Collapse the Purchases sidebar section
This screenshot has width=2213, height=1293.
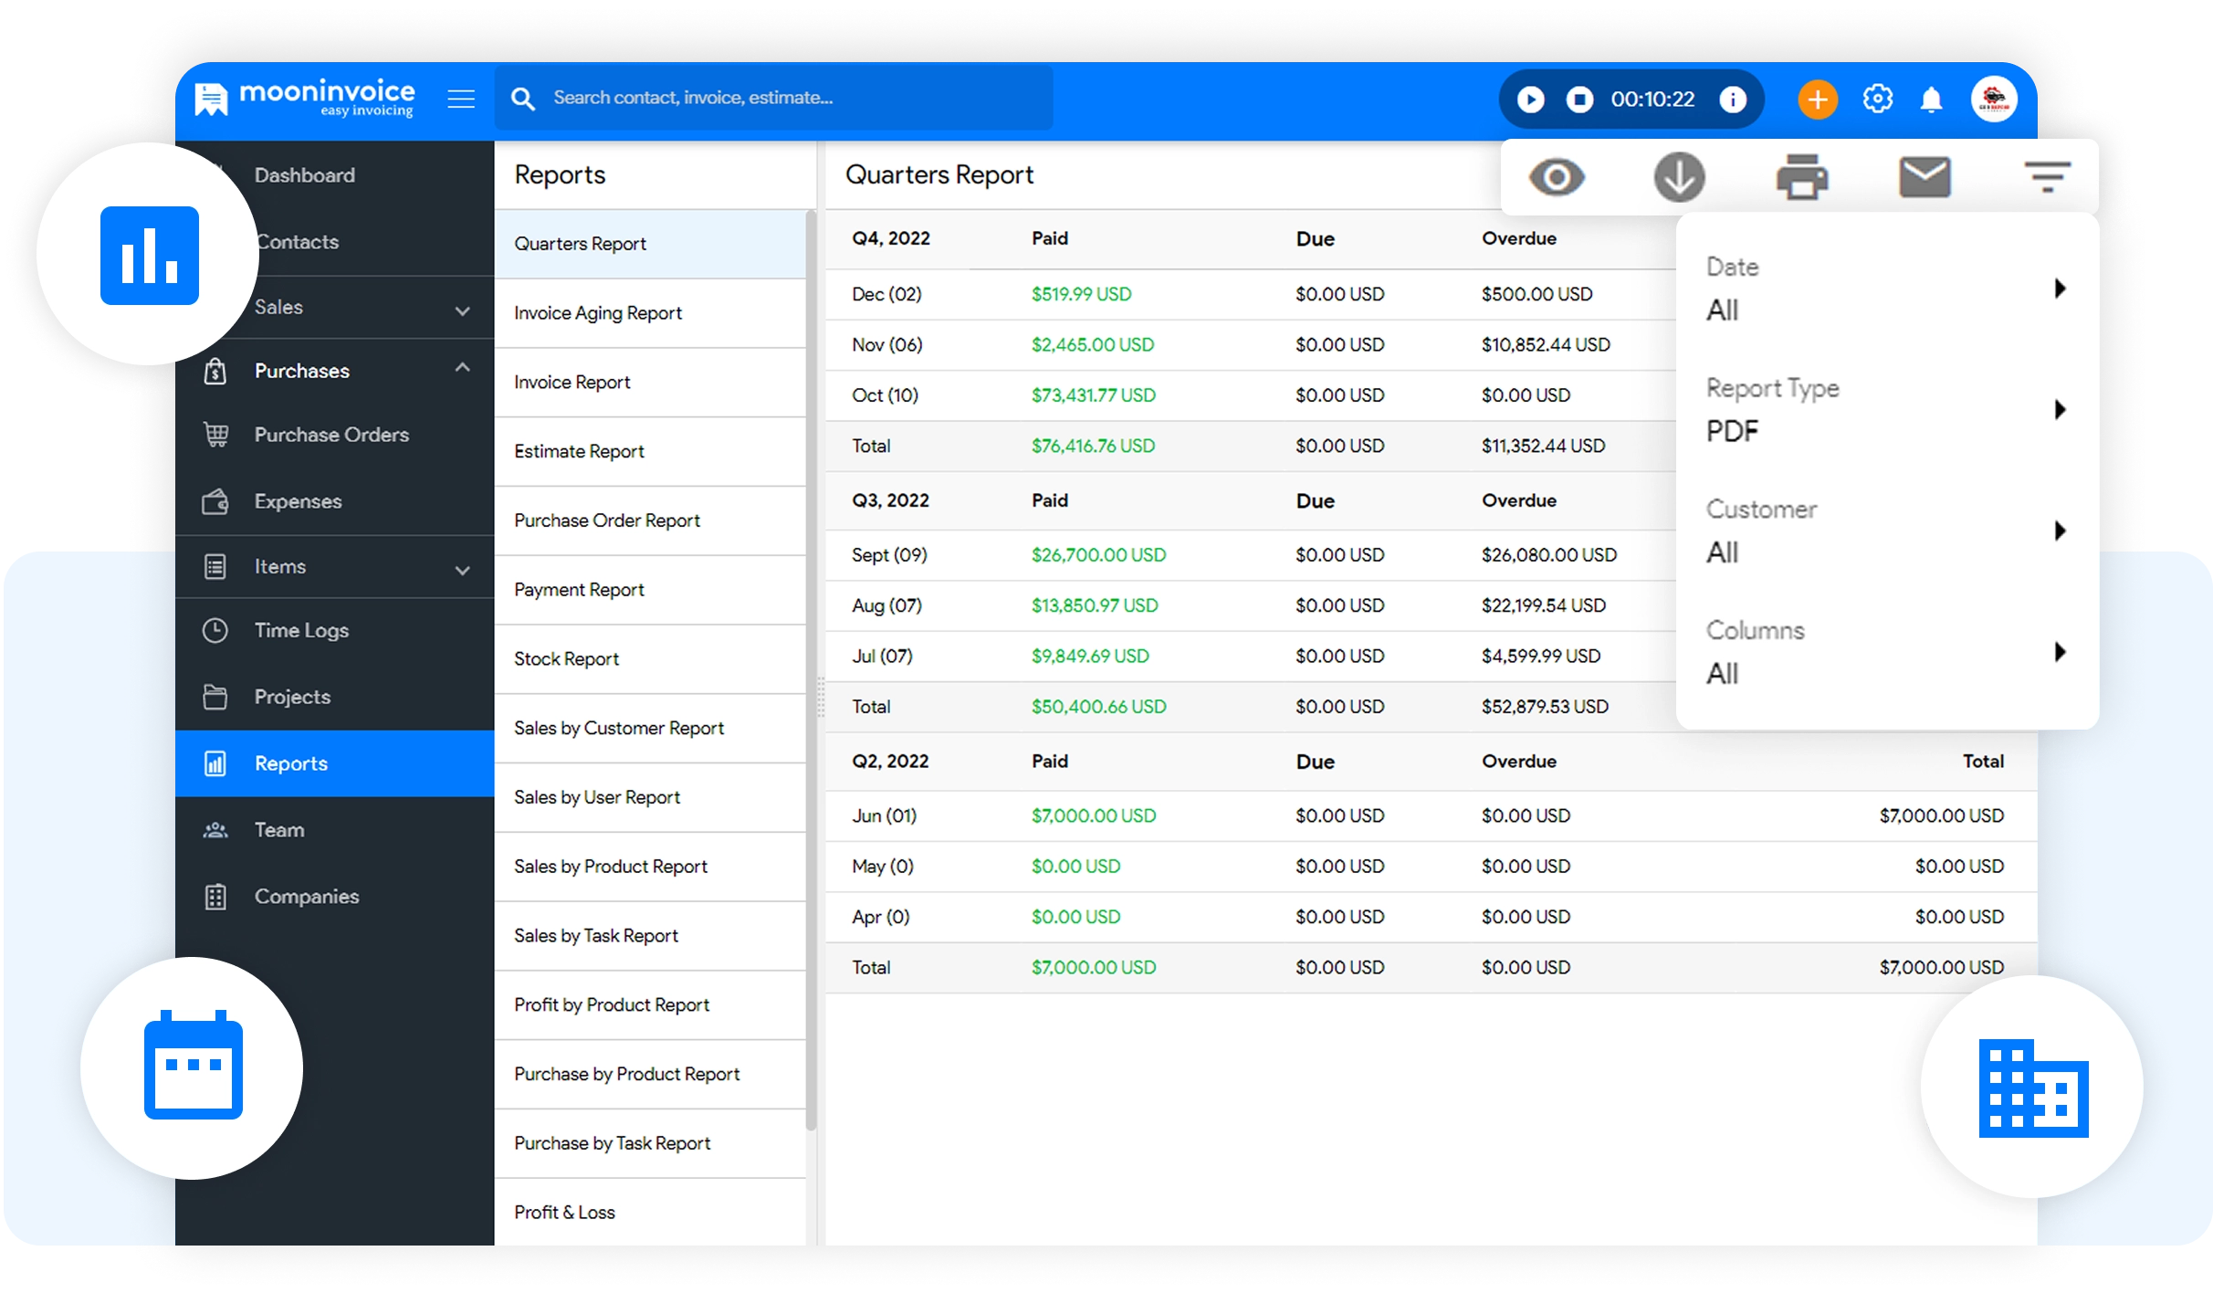pyautogui.click(x=462, y=368)
